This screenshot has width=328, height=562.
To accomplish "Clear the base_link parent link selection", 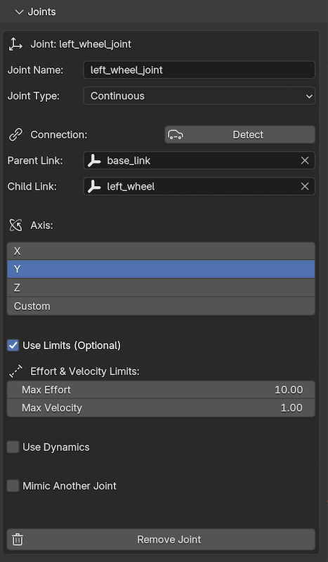I will (305, 161).
